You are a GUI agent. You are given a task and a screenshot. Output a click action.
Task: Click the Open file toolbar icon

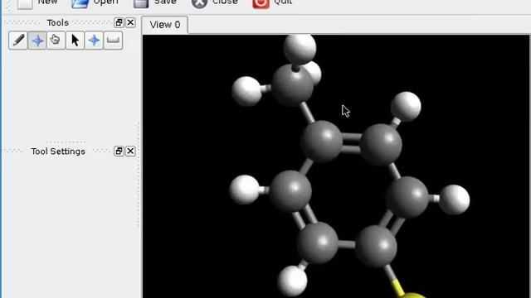coord(80,3)
